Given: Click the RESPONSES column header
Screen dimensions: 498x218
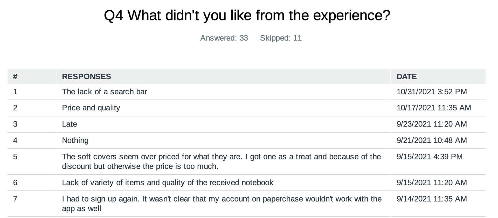Looking at the screenshot, I should (86, 76).
